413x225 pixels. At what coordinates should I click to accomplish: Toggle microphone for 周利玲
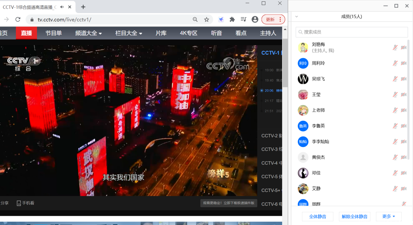coord(395,63)
